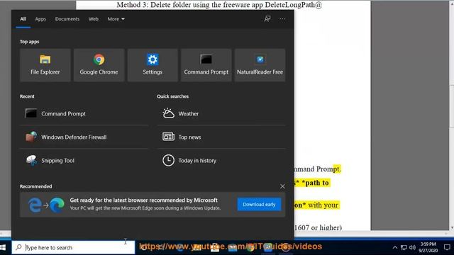Viewport: 454px width, 255px height.
Task: Switch to the Apps search tab
Action: point(40,19)
